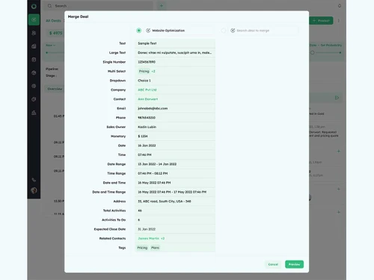Open the All Deals breadcrumb link
Image resolution: width=374 pixels, height=280 pixels.
[x=53, y=21]
